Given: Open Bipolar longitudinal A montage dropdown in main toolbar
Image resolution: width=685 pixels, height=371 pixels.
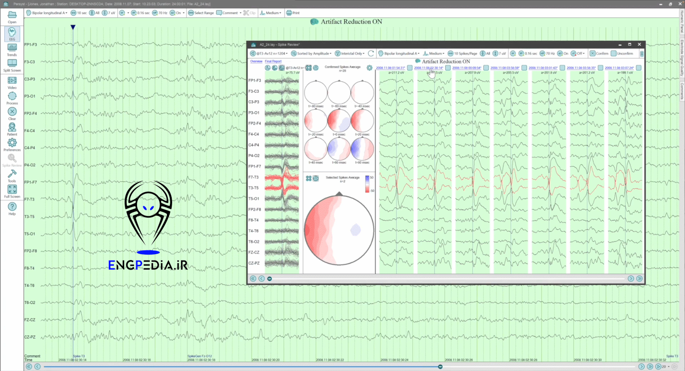Looking at the screenshot, I should (x=47, y=13).
